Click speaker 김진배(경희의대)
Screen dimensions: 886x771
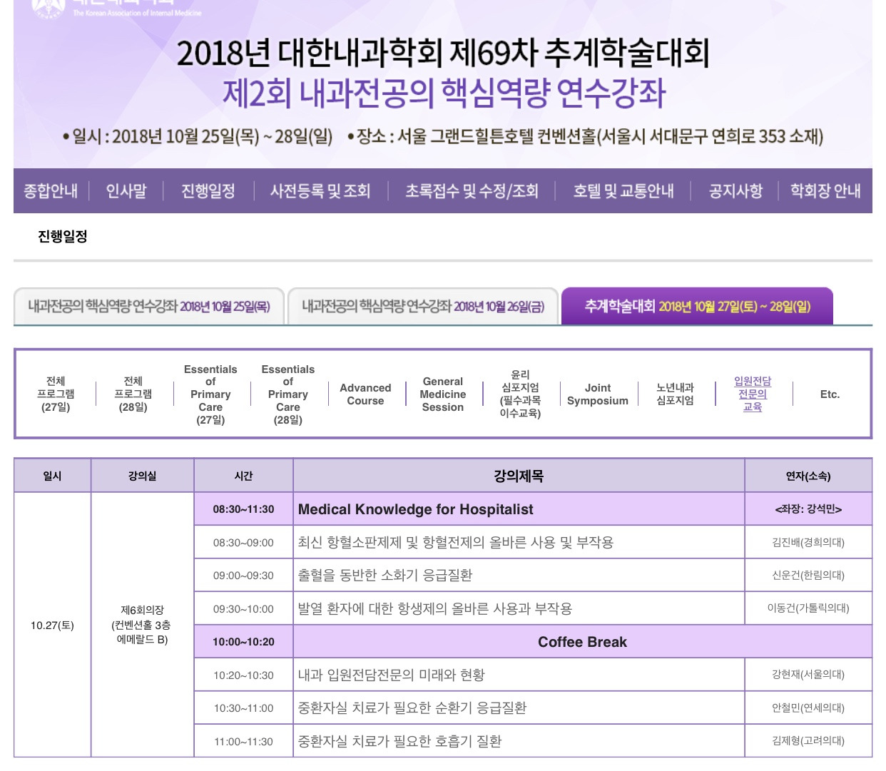[x=808, y=543]
